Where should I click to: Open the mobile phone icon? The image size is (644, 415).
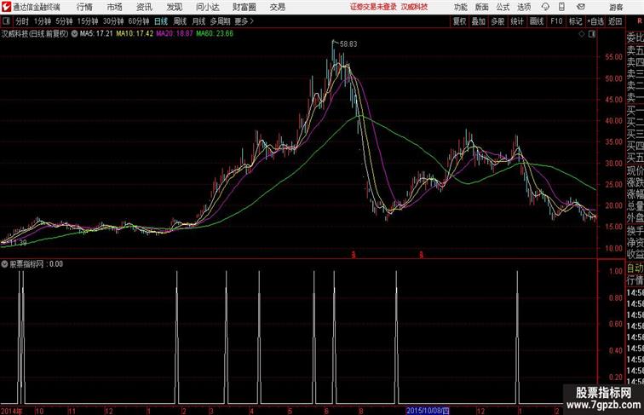[x=561, y=7]
